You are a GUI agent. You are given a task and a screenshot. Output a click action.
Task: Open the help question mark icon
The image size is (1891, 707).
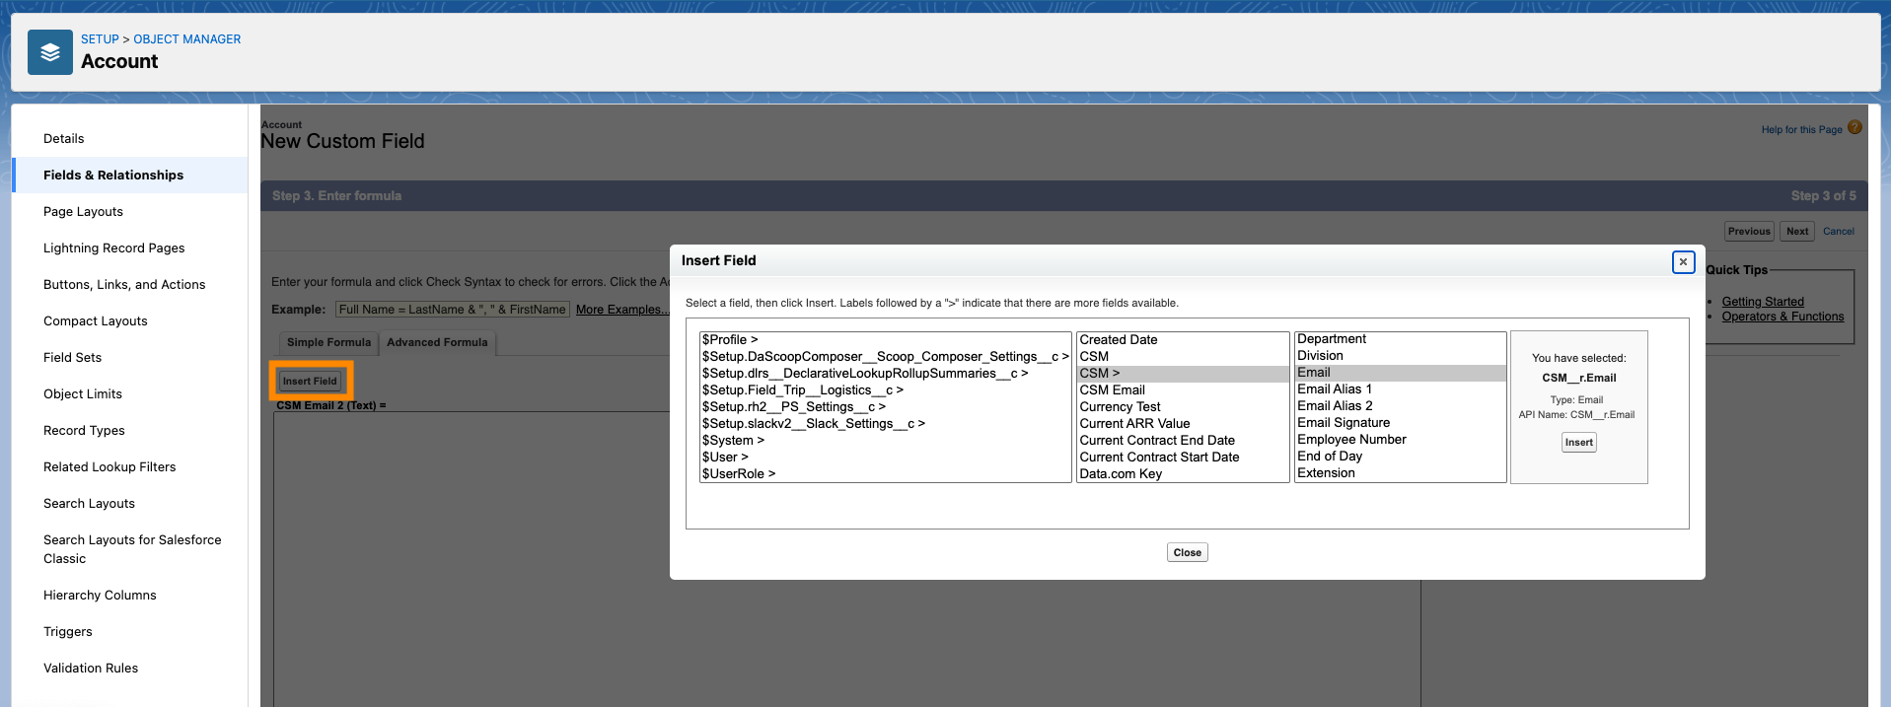pyautogui.click(x=1855, y=128)
